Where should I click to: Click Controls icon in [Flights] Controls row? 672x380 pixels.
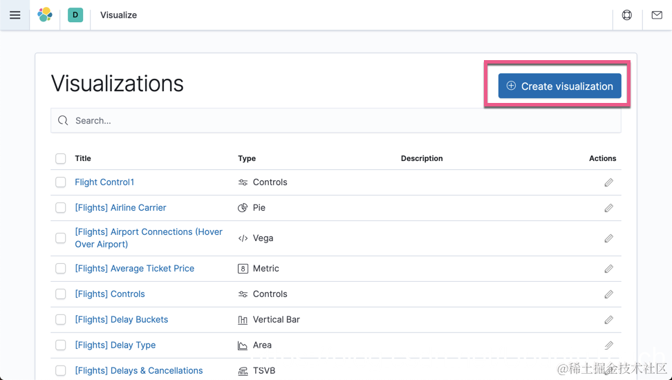243,294
